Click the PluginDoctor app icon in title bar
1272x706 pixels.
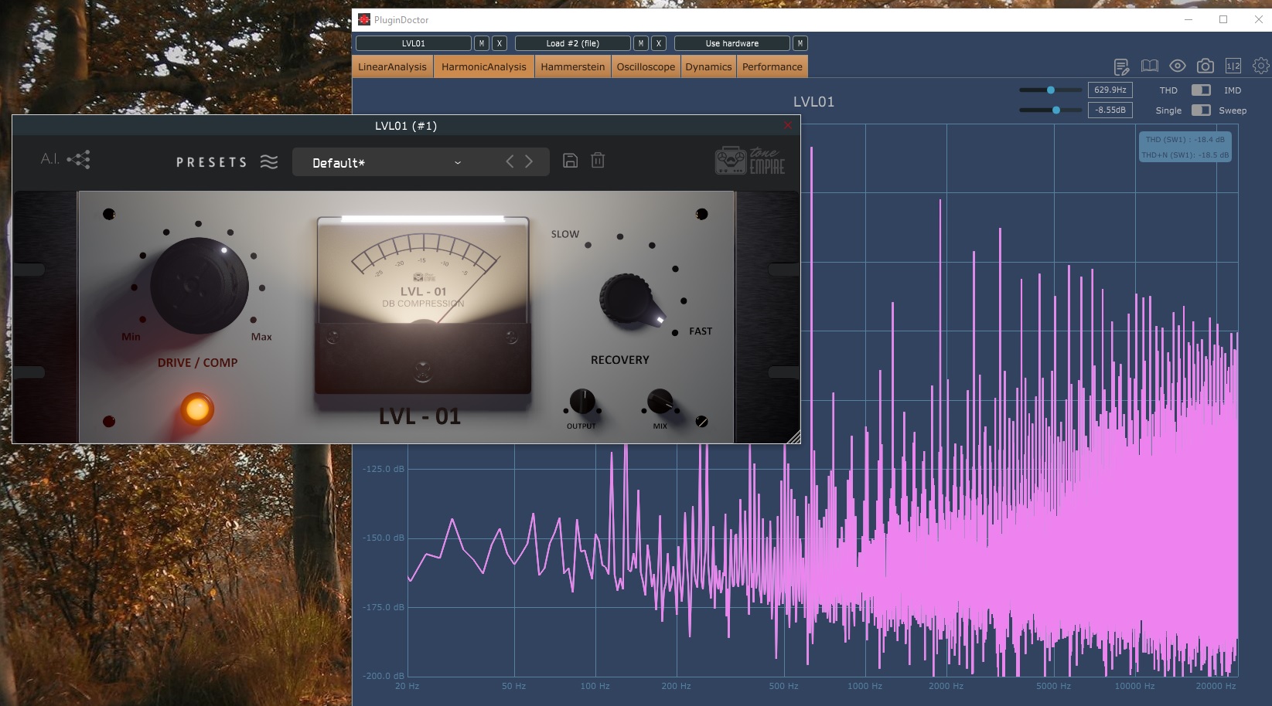(x=364, y=19)
